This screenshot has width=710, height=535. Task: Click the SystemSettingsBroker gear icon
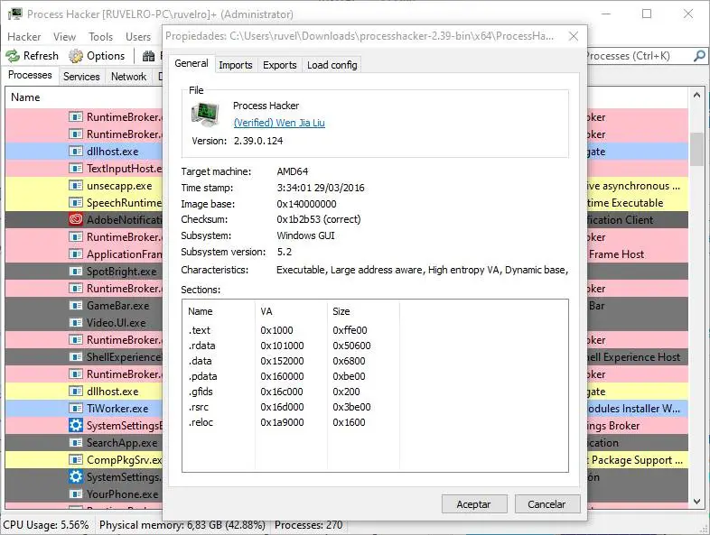pyautogui.click(x=76, y=426)
